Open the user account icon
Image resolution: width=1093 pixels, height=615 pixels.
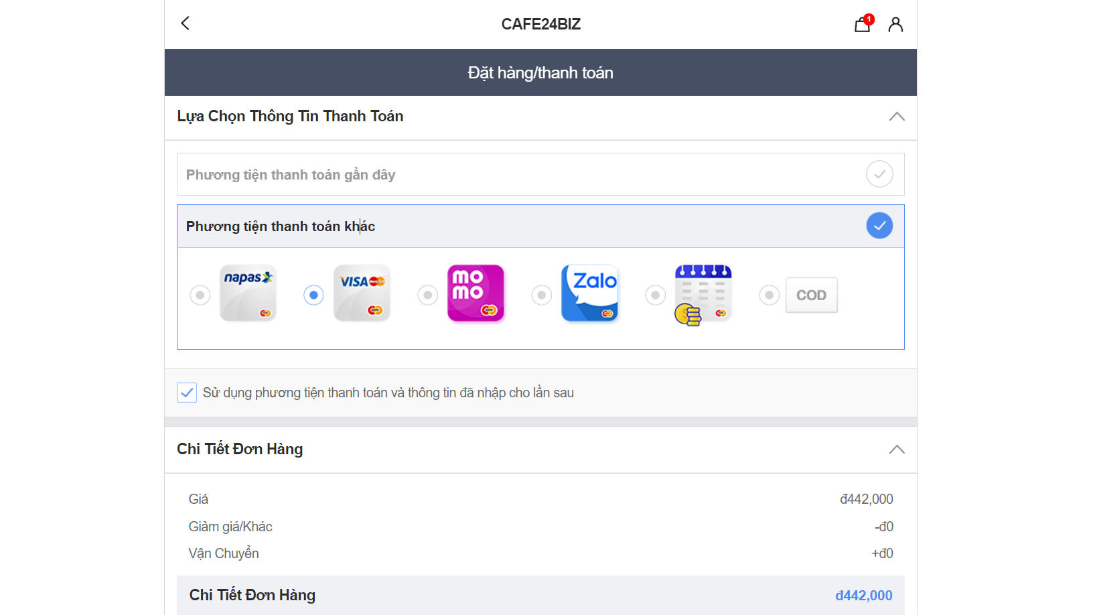tap(895, 25)
